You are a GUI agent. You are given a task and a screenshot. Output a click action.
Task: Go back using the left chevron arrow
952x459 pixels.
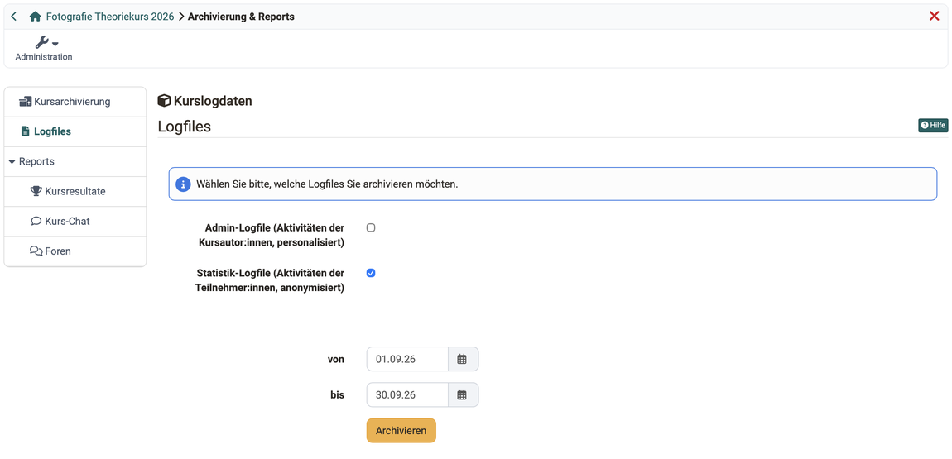coord(14,17)
